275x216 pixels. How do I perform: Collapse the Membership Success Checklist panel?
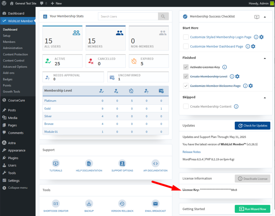click(x=265, y=17)
